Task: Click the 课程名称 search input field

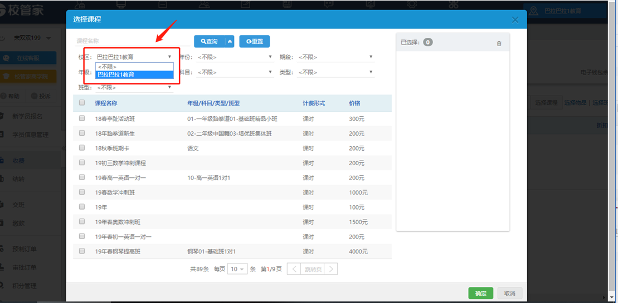Action: 133,41
